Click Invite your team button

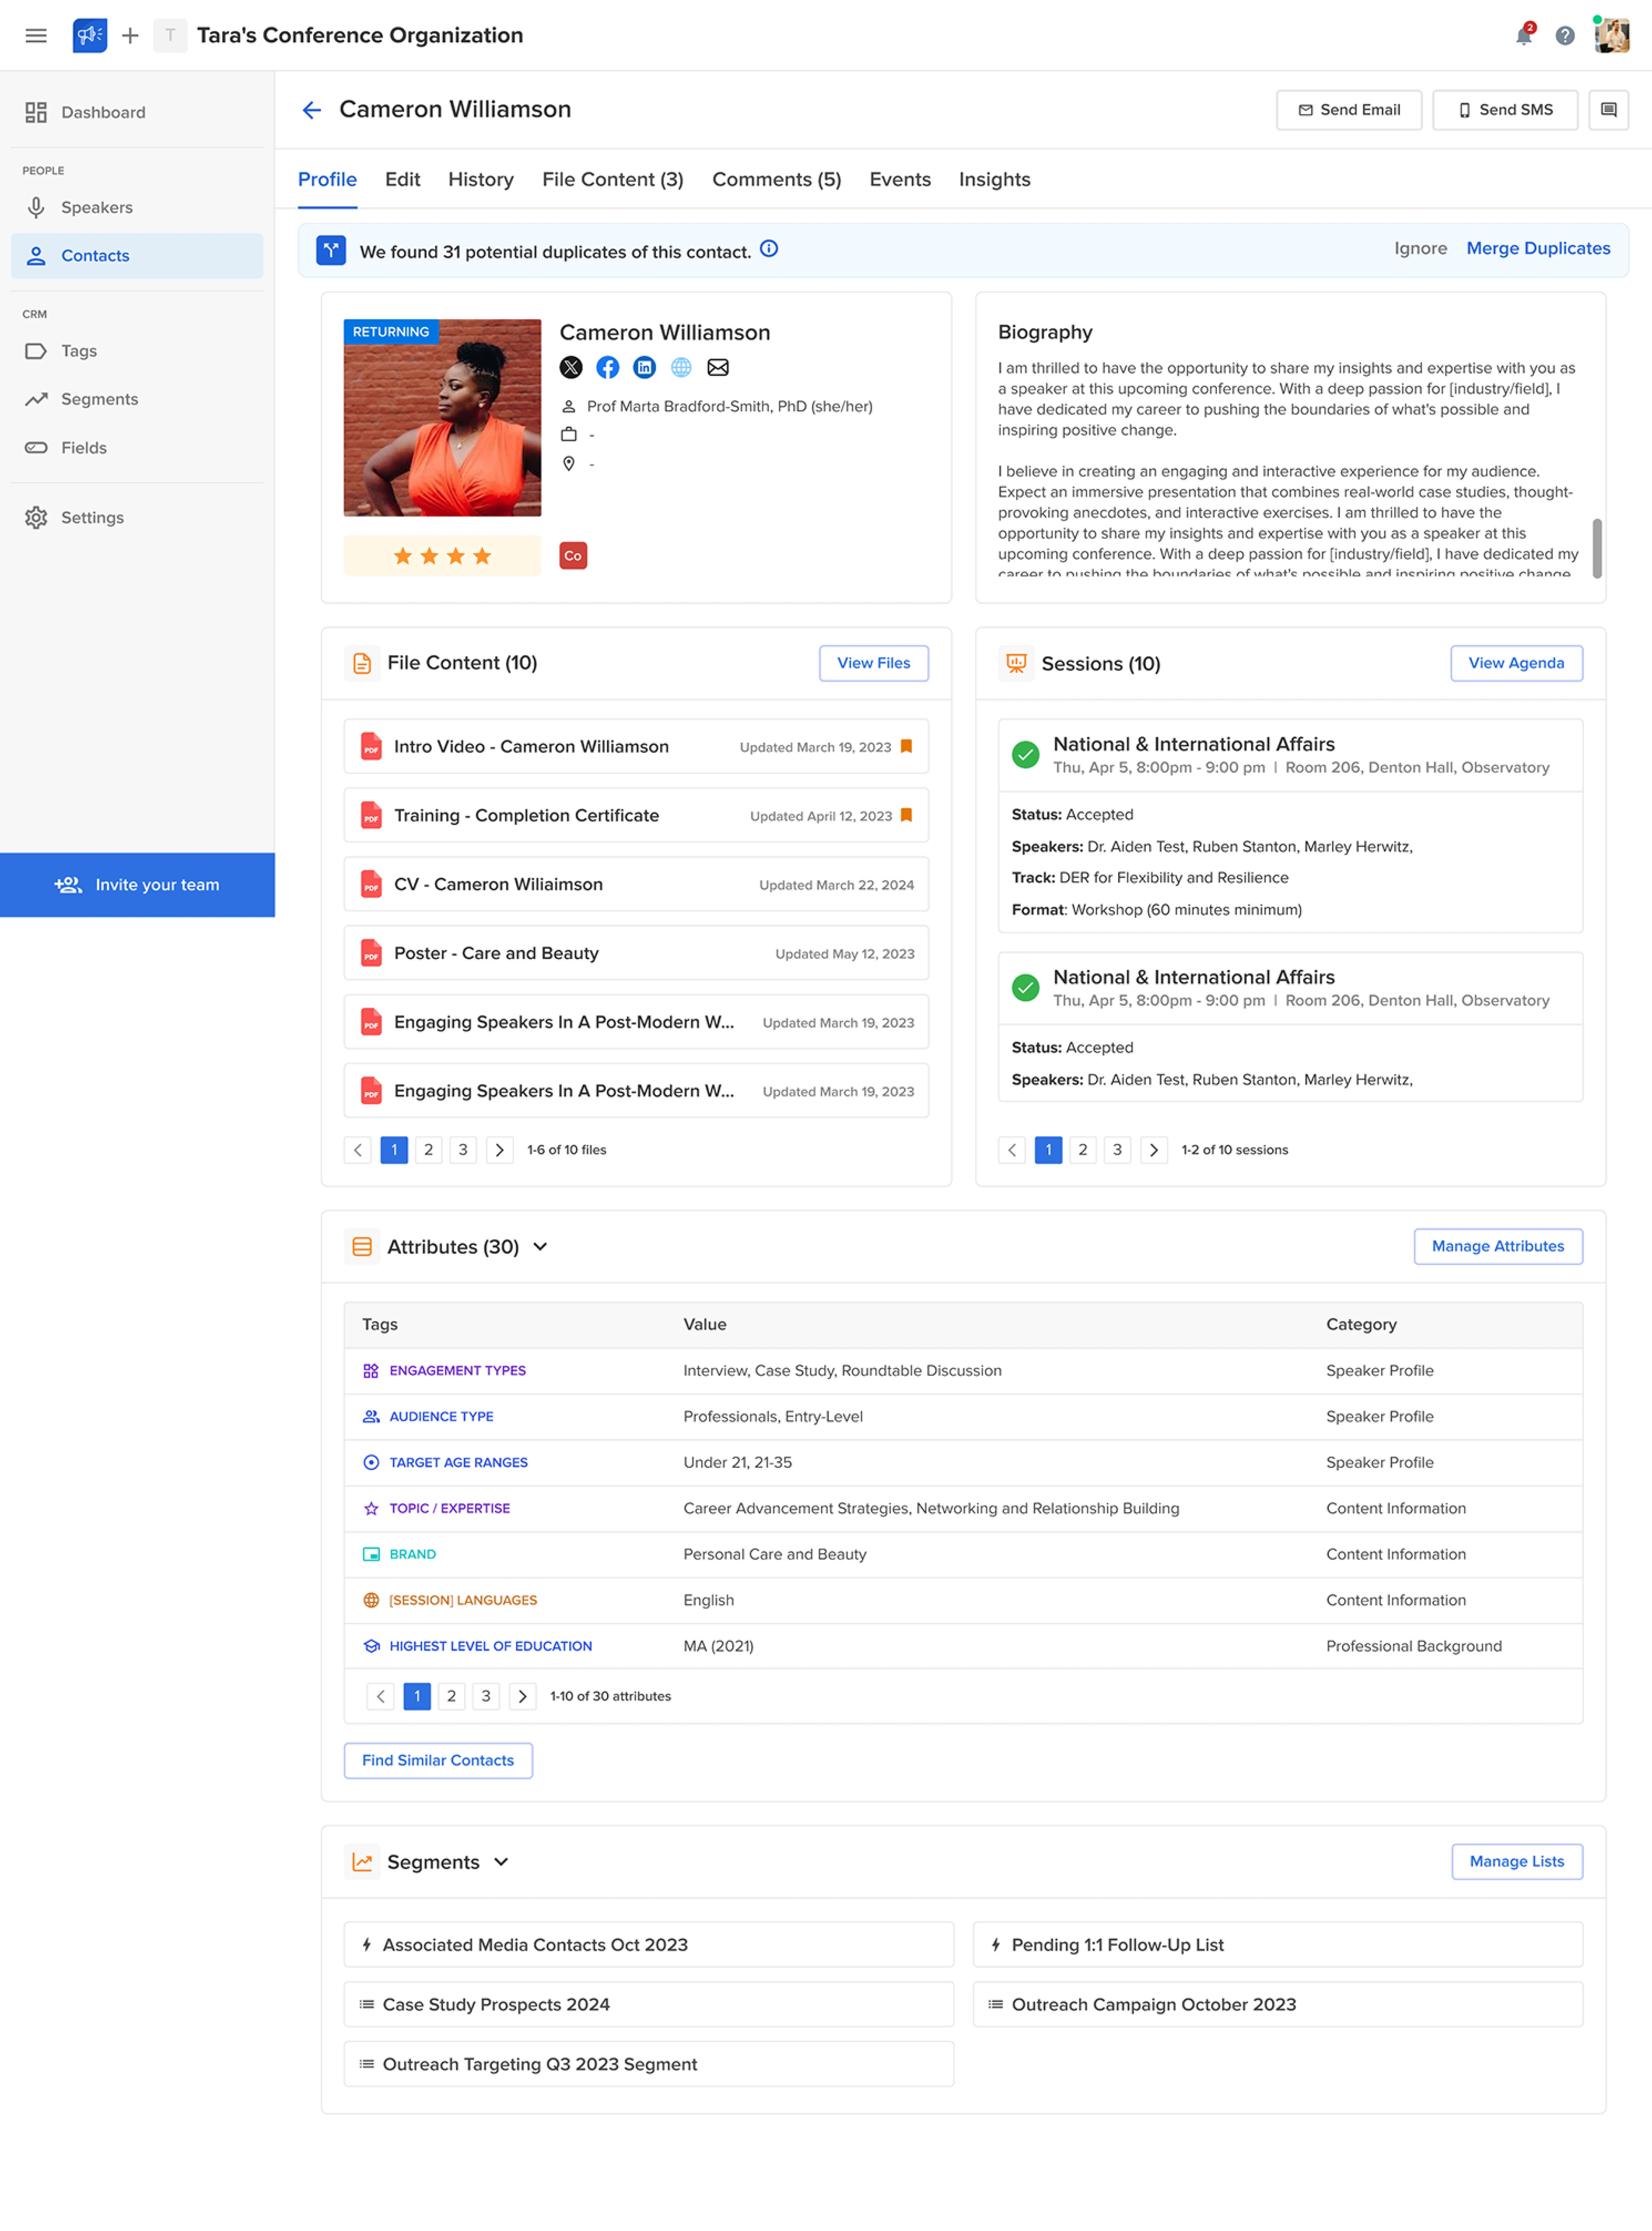click(x=137, y=885)
